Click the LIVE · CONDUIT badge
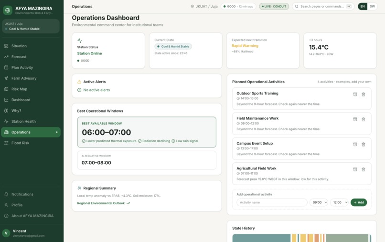The width and height of the screenshot is (385, 242). pyautogui.click(x=274, y=6)
